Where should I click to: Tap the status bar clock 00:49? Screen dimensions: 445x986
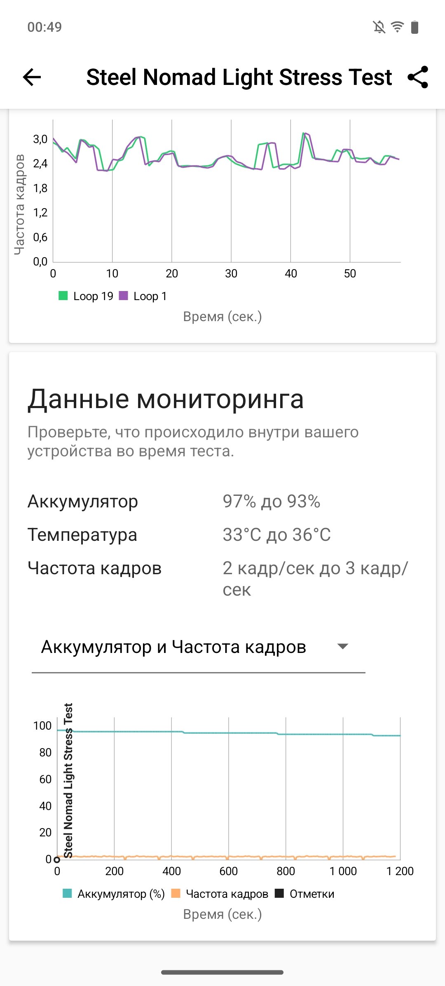pos(44,27)
